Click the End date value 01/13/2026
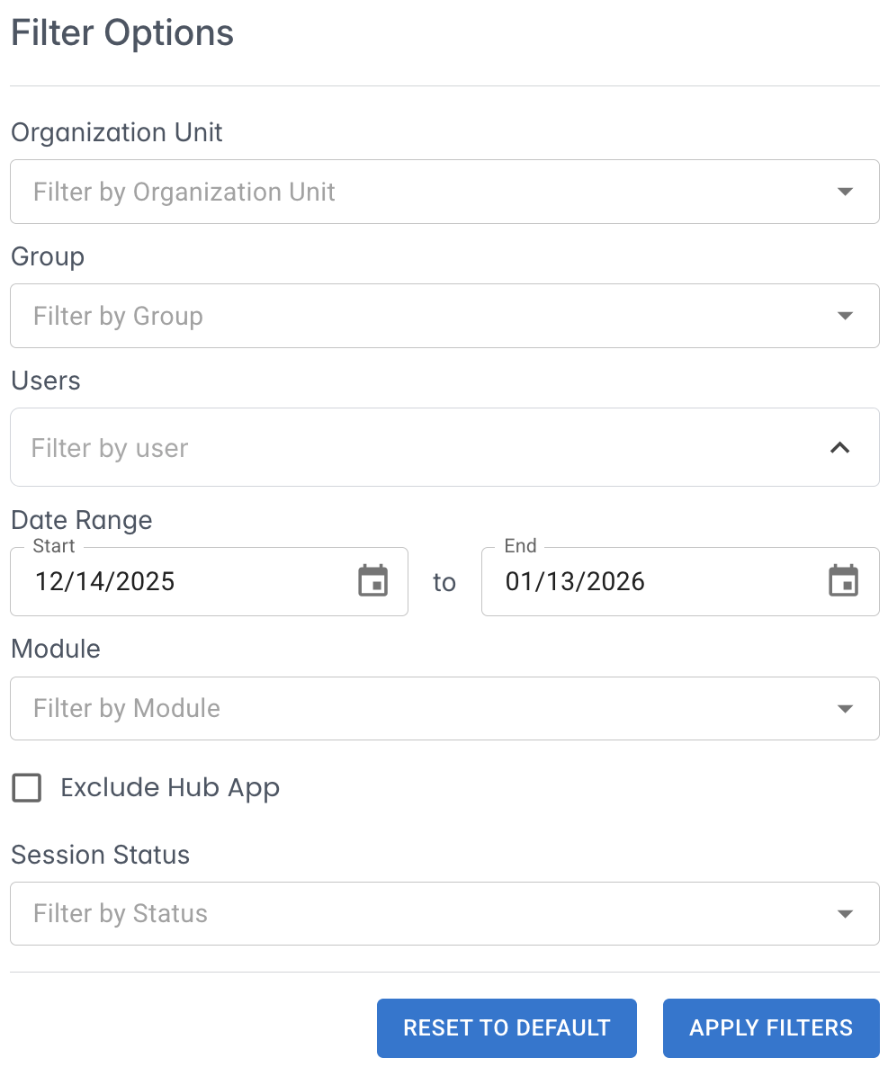This screenshot has height=1067, width=888. [575, 581]
